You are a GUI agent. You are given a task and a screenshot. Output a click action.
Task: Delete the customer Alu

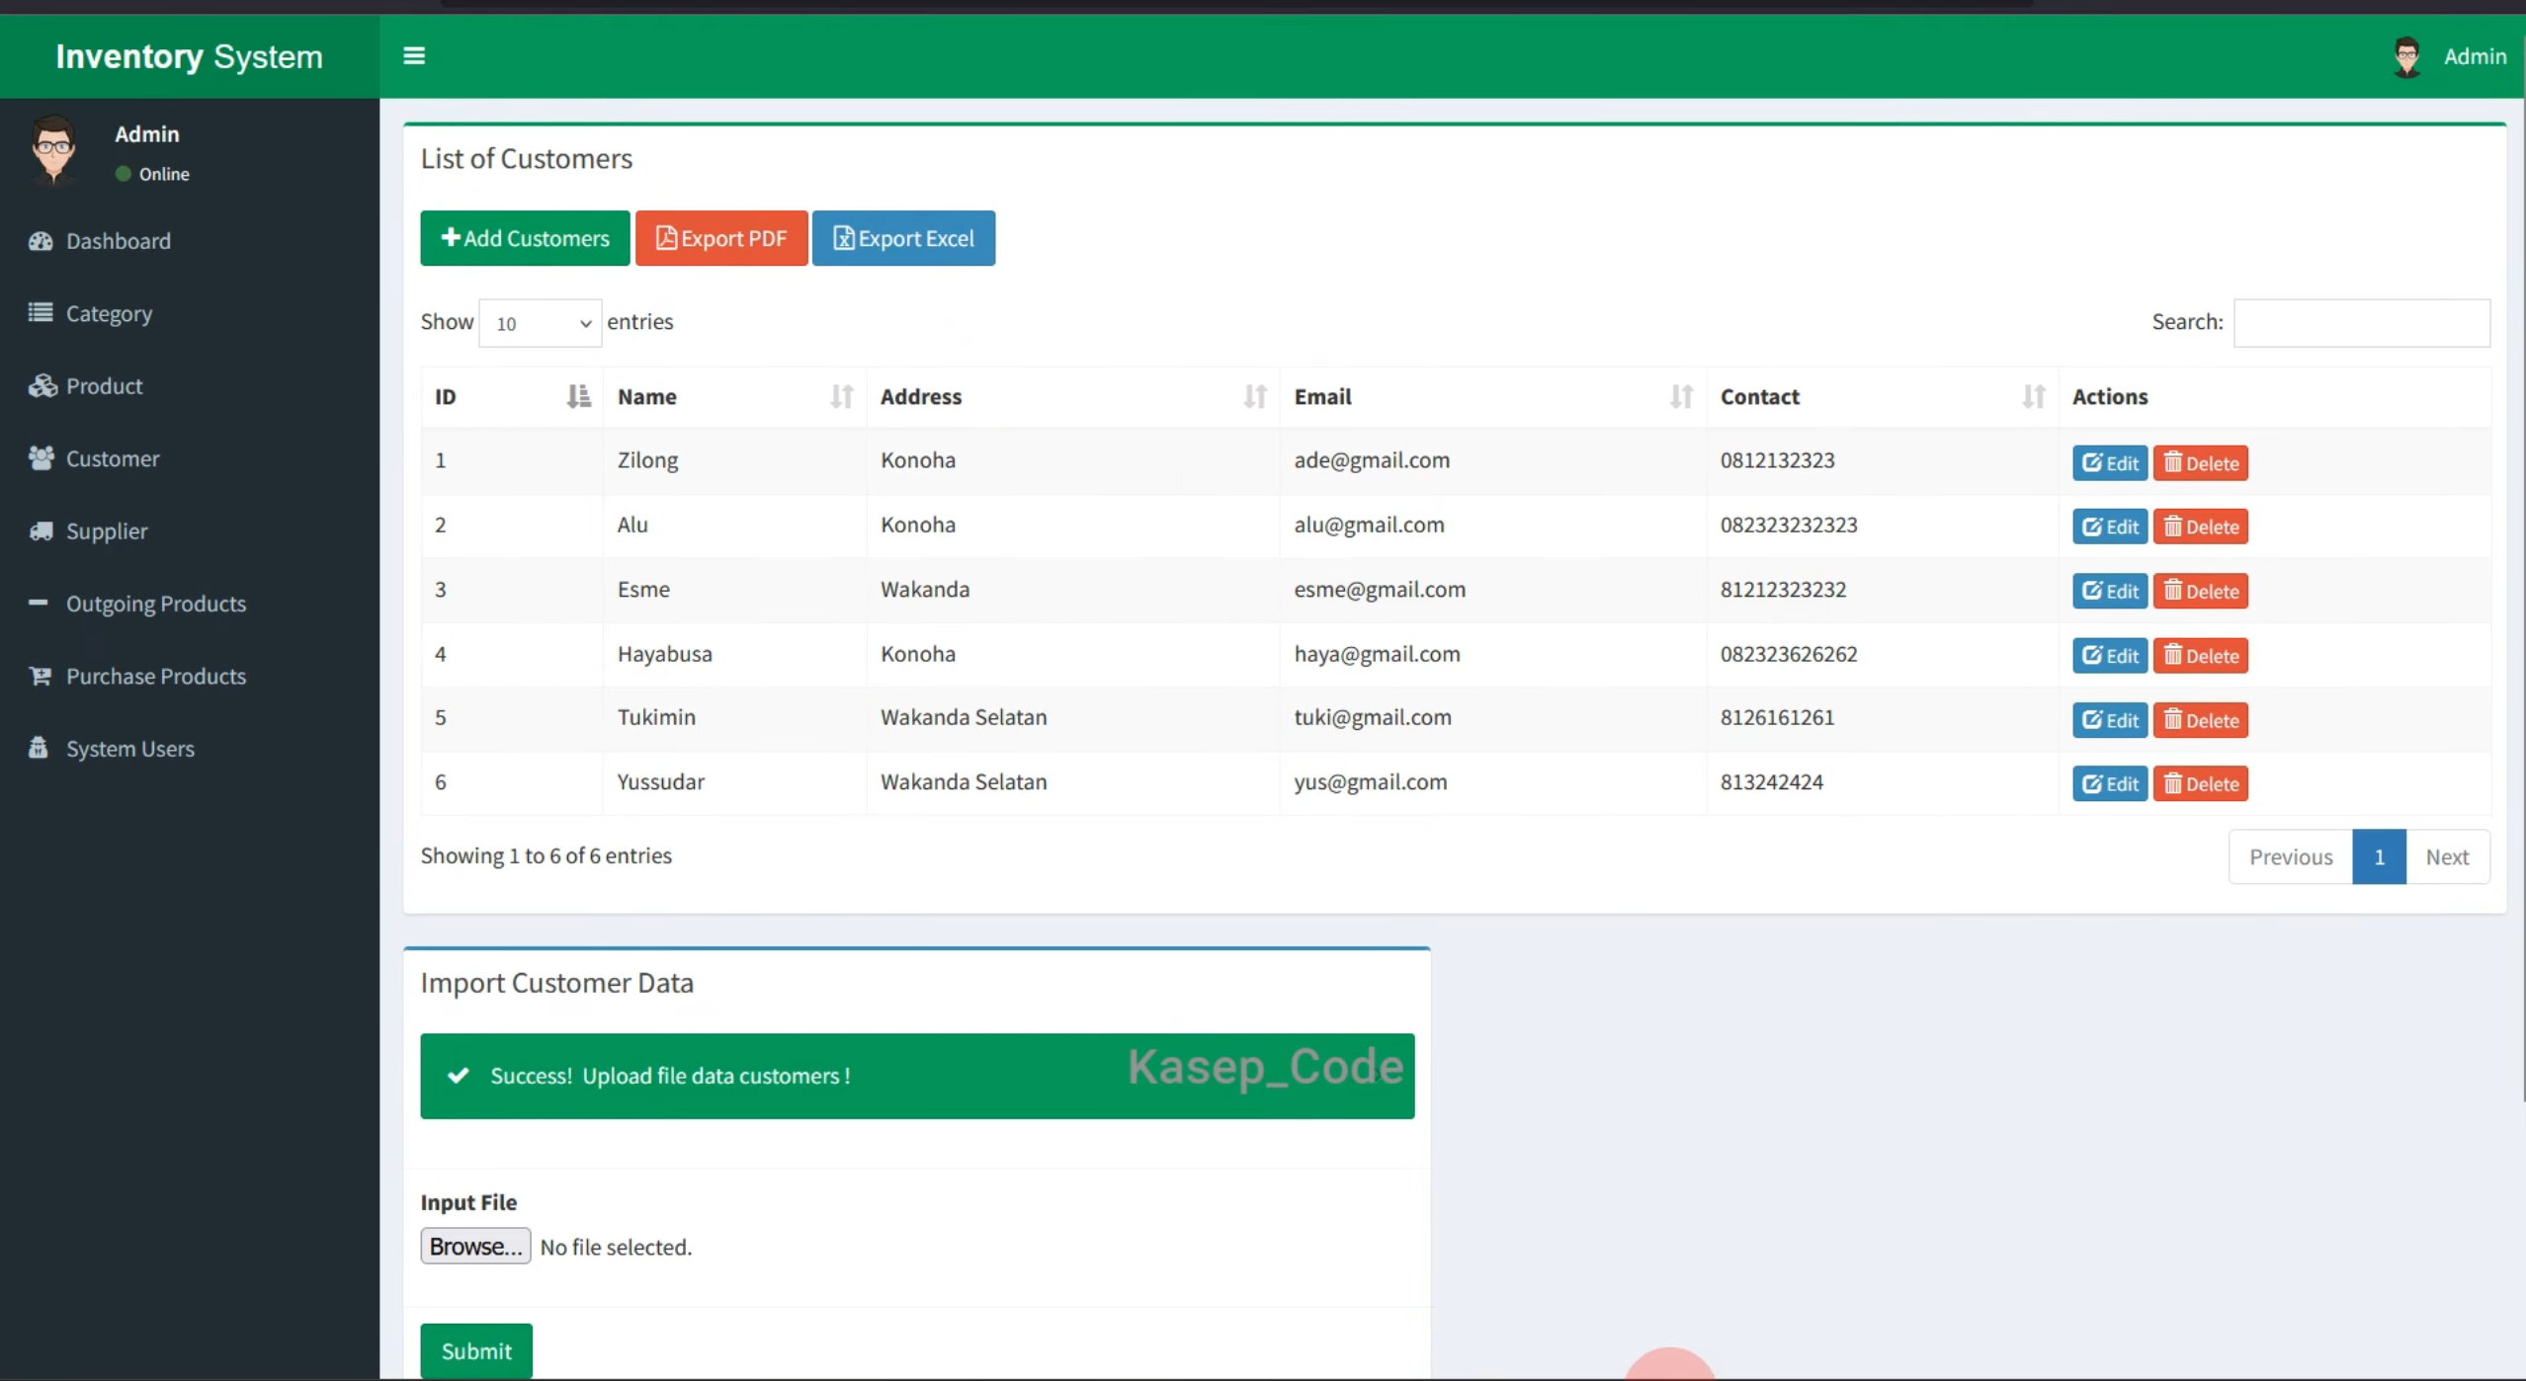point(2201,527)
